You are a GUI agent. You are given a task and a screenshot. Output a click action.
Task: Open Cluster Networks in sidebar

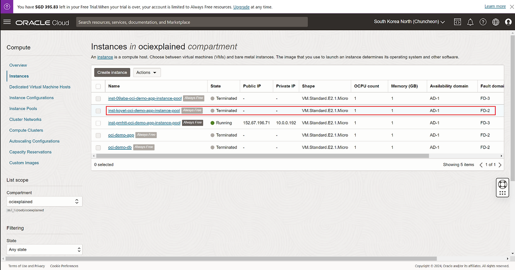[25, 120]
